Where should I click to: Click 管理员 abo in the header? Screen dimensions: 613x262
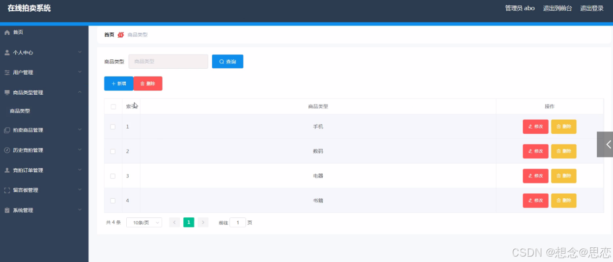520,8
